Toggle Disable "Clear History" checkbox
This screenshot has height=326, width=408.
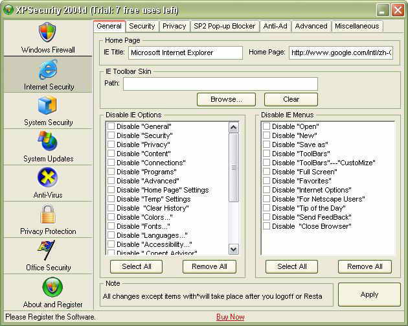(x=111, y=208)
